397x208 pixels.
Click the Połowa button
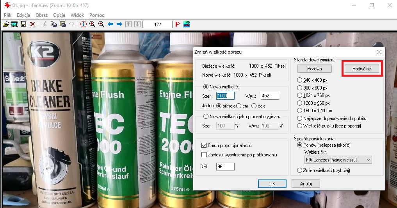coord(315,69)
